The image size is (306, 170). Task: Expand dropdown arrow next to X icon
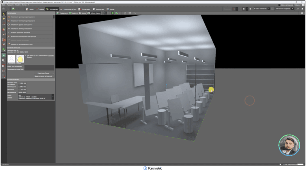pyautogui.click(x=247, y=9)
